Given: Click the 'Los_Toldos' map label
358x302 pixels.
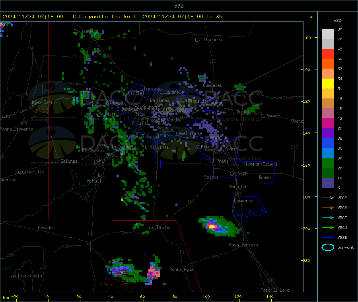Looking at the screenshot, I should pyautogui.click(x=158, y=227).
